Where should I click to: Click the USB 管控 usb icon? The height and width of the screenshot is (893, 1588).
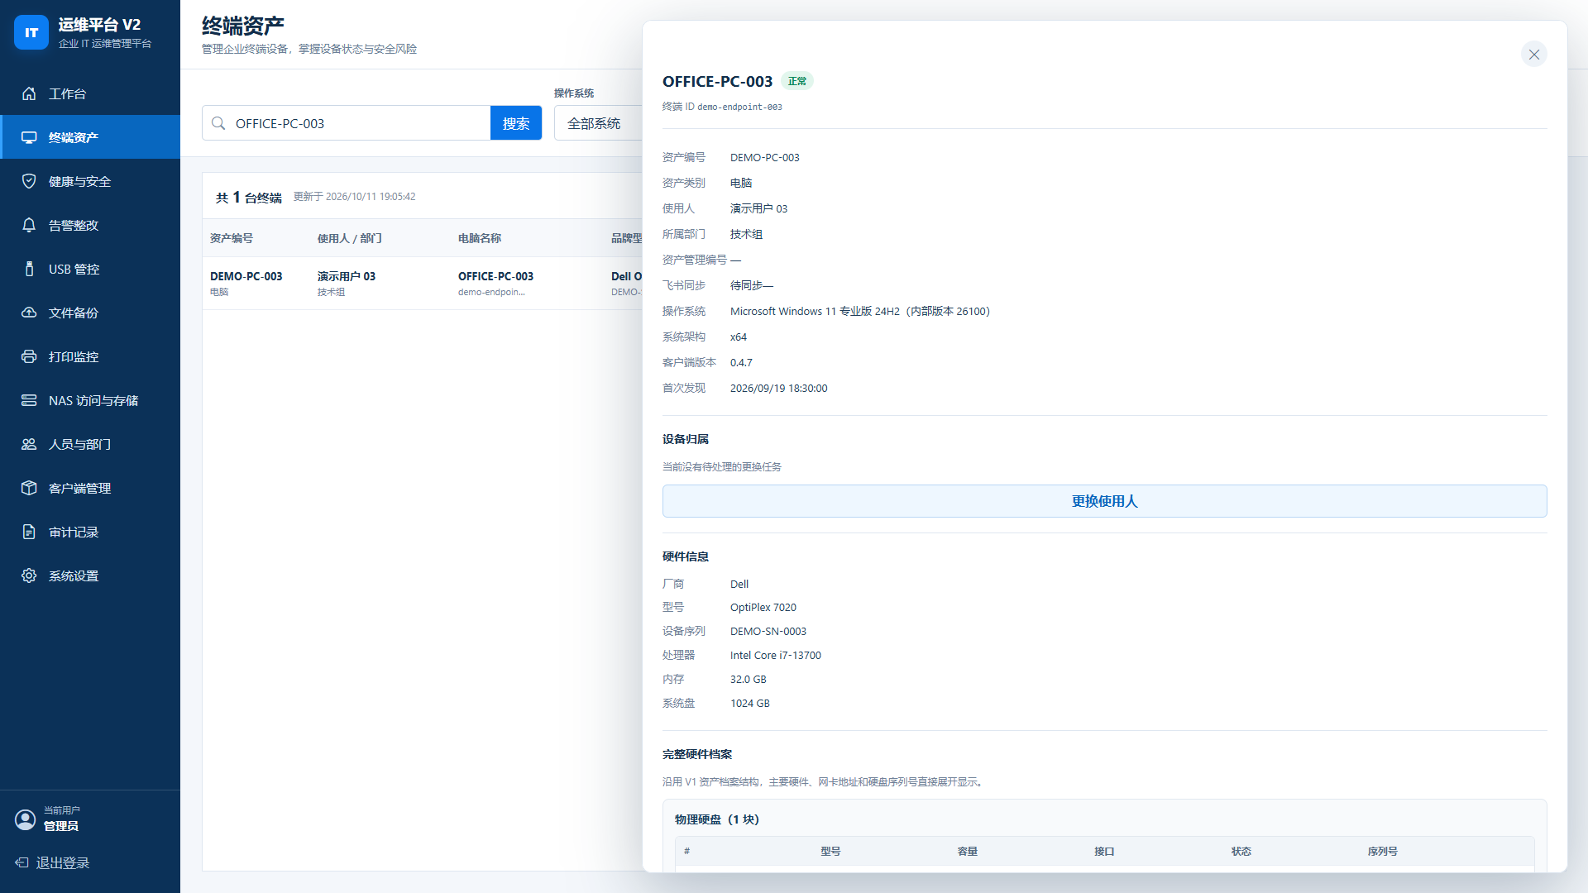pos(29,269)
